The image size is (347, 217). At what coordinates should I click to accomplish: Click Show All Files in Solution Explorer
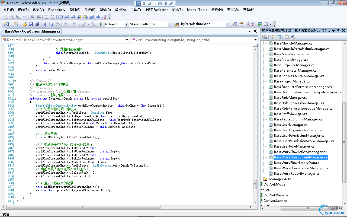272,37
